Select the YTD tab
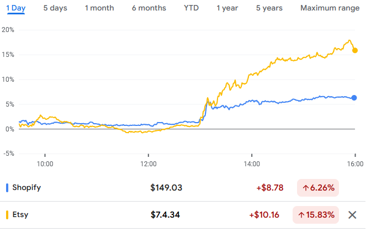The width and height of the screenshot is (371, 232). pyautogui.click(x=191, y=8)
